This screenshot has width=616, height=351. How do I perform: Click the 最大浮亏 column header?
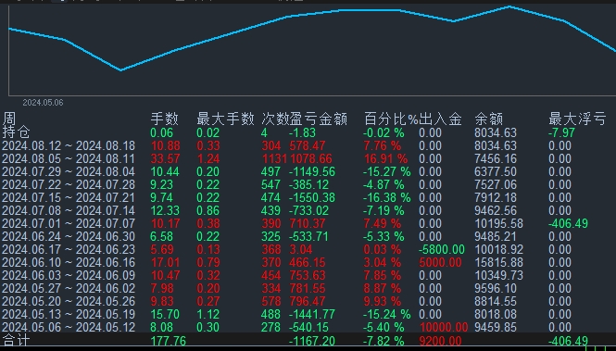(577, 119)
